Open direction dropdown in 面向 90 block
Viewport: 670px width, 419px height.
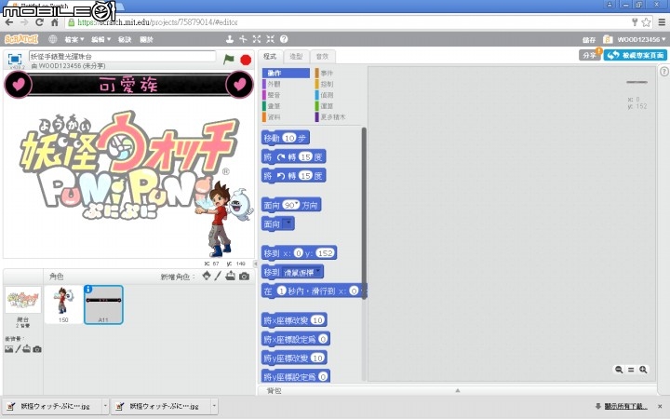tap(297, 204)
